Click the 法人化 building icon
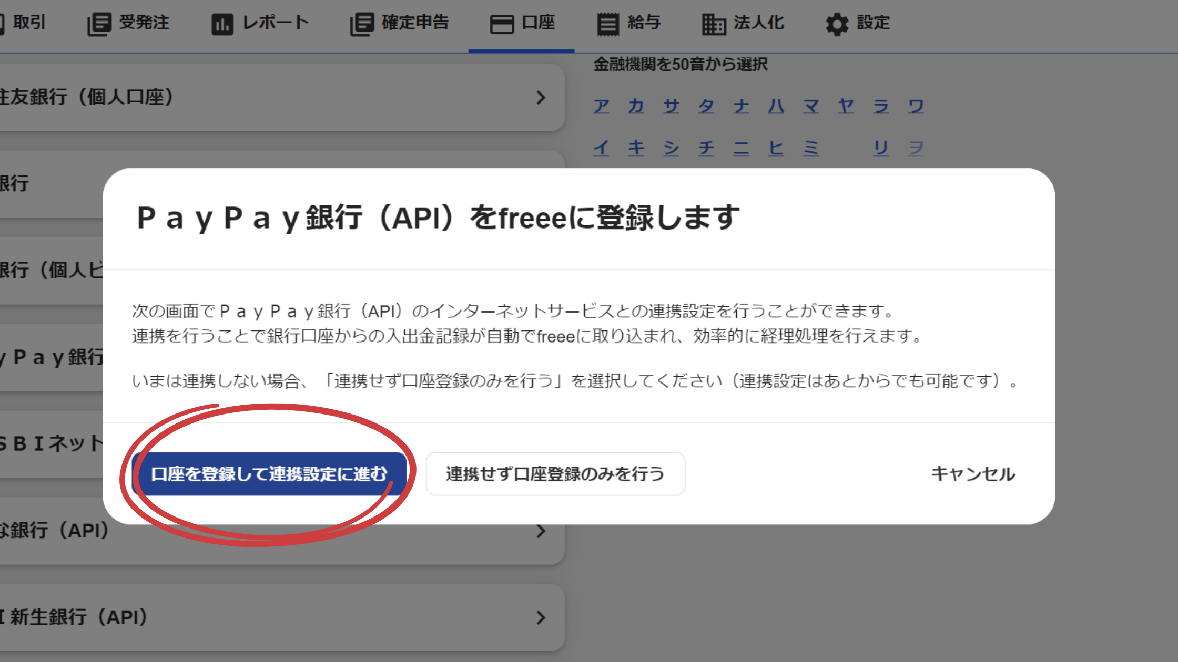 tap(714, 24)
